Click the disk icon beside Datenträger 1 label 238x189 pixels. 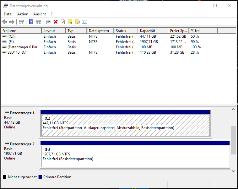tap(7, 112)
